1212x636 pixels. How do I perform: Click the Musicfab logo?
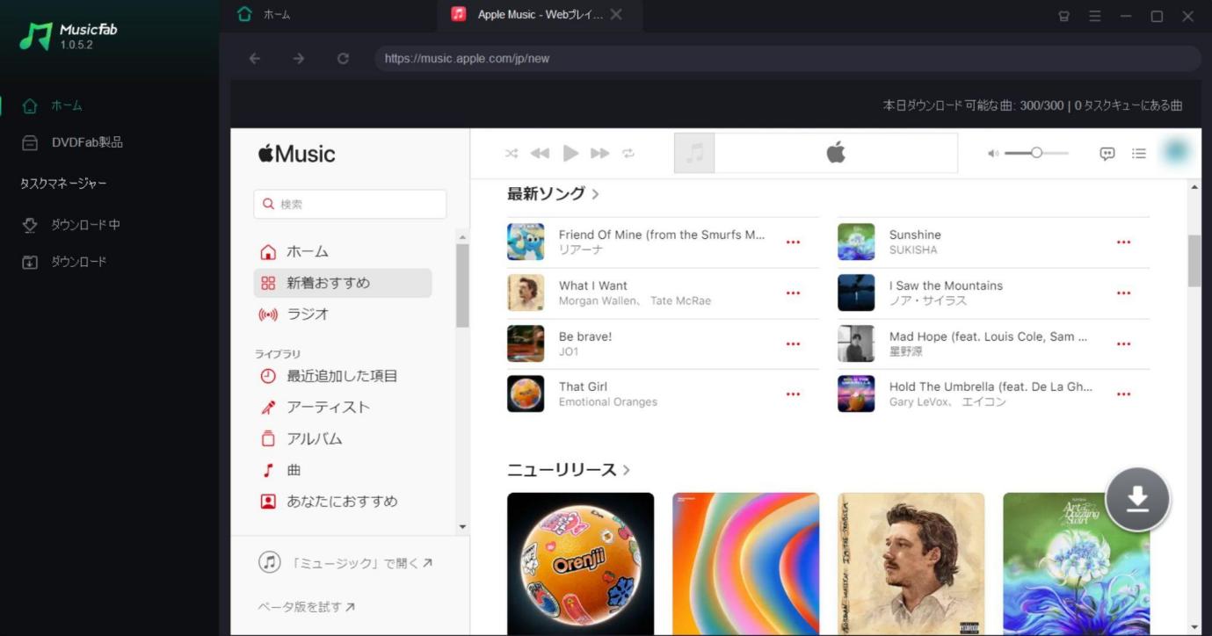coord(69,36)
